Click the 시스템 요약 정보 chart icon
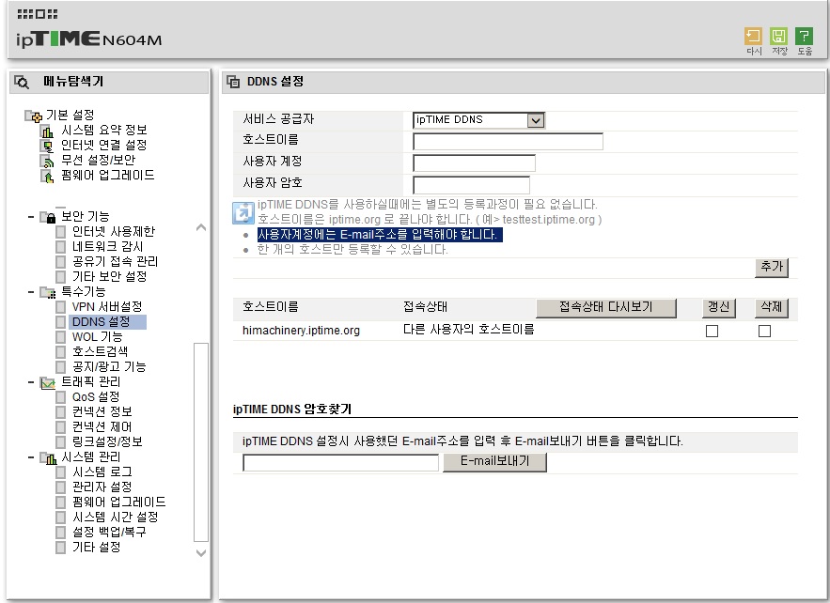Viewport: 830px width, 603px height. coord(48,131)
